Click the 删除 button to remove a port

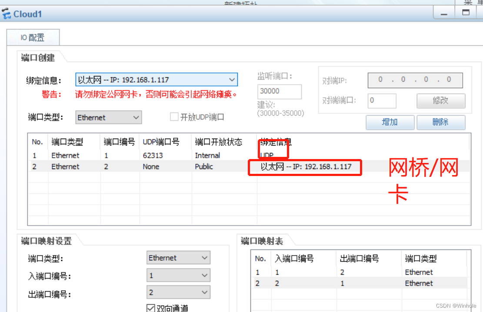(x=441, y=122)
